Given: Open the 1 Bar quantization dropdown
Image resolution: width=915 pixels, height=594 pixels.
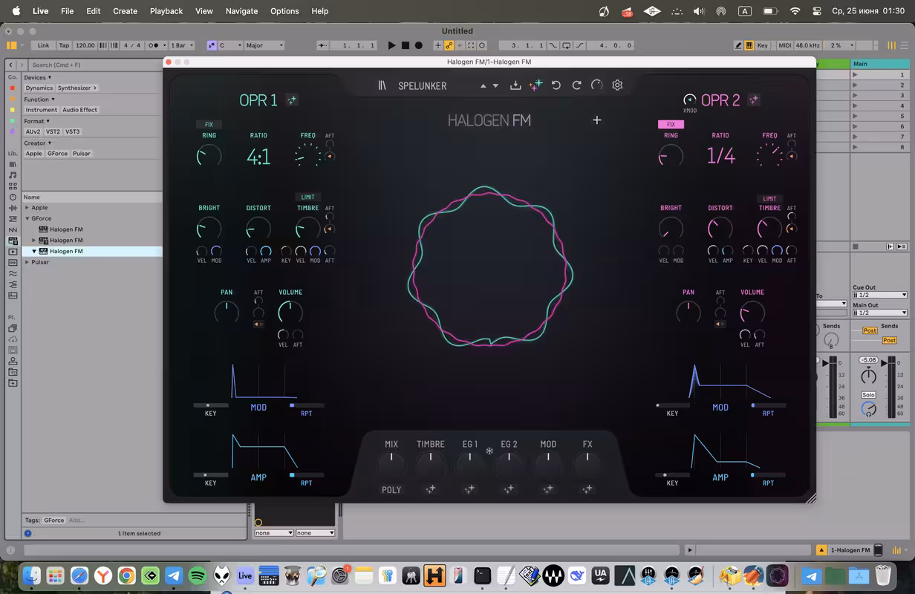Looking at the screenshot, I should point(183,45).
